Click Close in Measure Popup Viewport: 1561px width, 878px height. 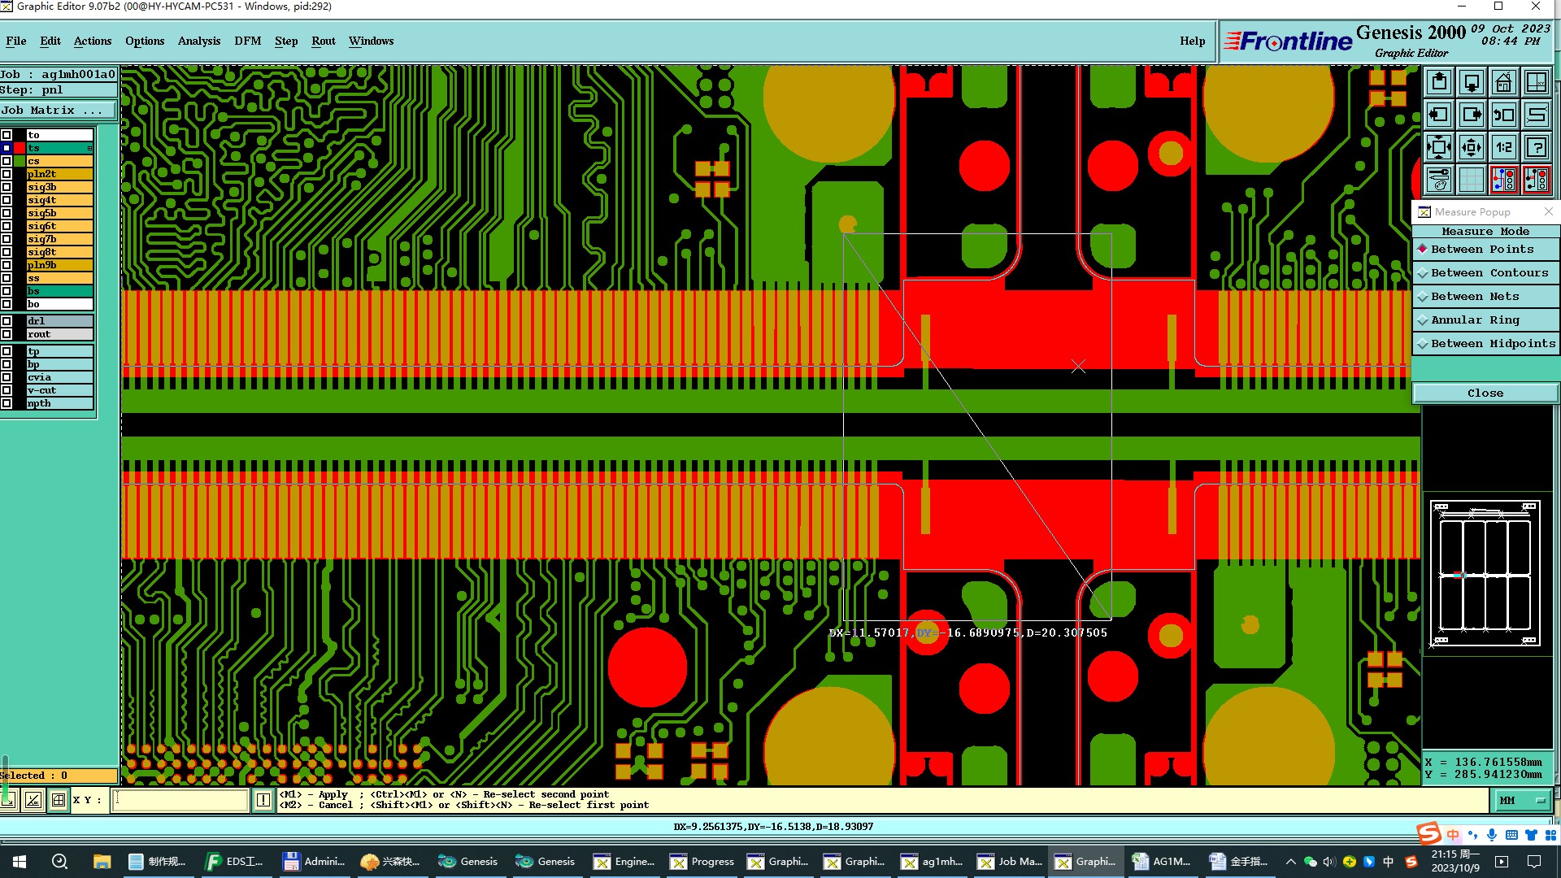[x=1485, y=393]
